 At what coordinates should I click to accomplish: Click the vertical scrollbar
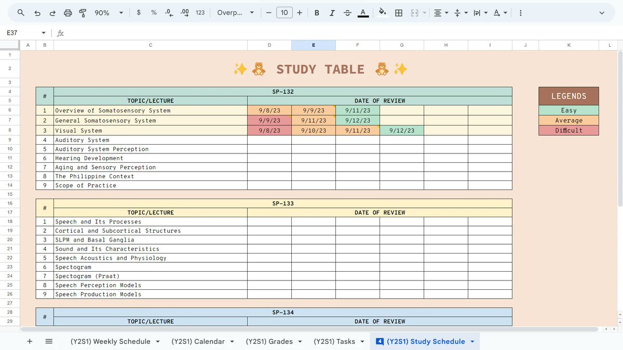pos(620,130)
